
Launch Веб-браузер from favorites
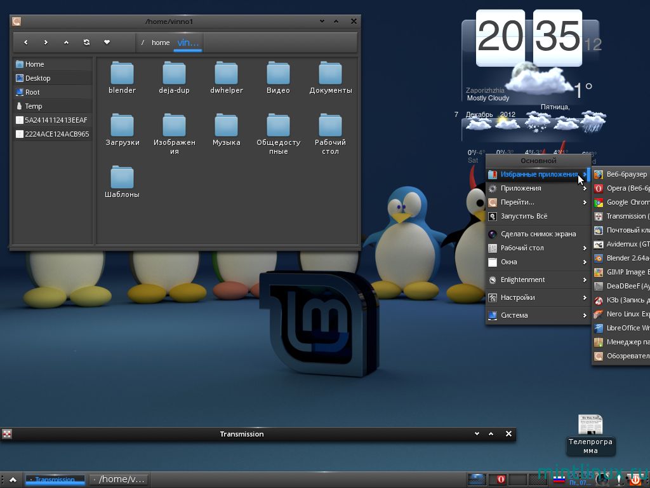pos(621,174)
